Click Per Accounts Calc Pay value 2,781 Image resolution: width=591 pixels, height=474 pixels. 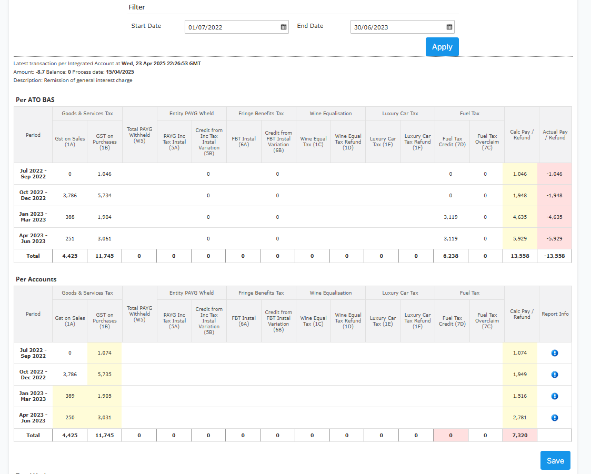(520, 418)
